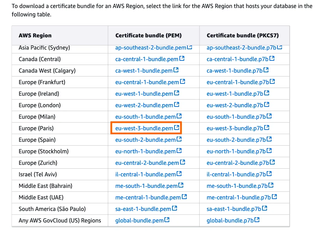Image resolution: width=319 pixels, height=234 pixels.
Task: Select the Europe (Paris) region cell
Action: (60, 128)
